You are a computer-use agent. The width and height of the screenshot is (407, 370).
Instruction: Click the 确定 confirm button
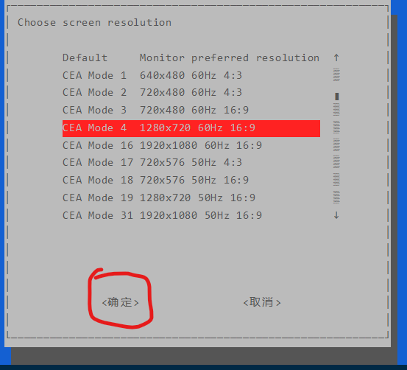pos(121,302)
